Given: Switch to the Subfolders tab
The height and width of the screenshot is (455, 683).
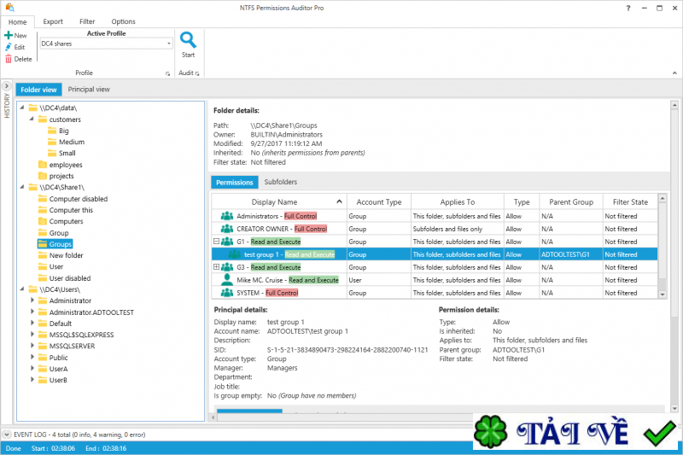Looking at the screenshot, I should (281, 182).
